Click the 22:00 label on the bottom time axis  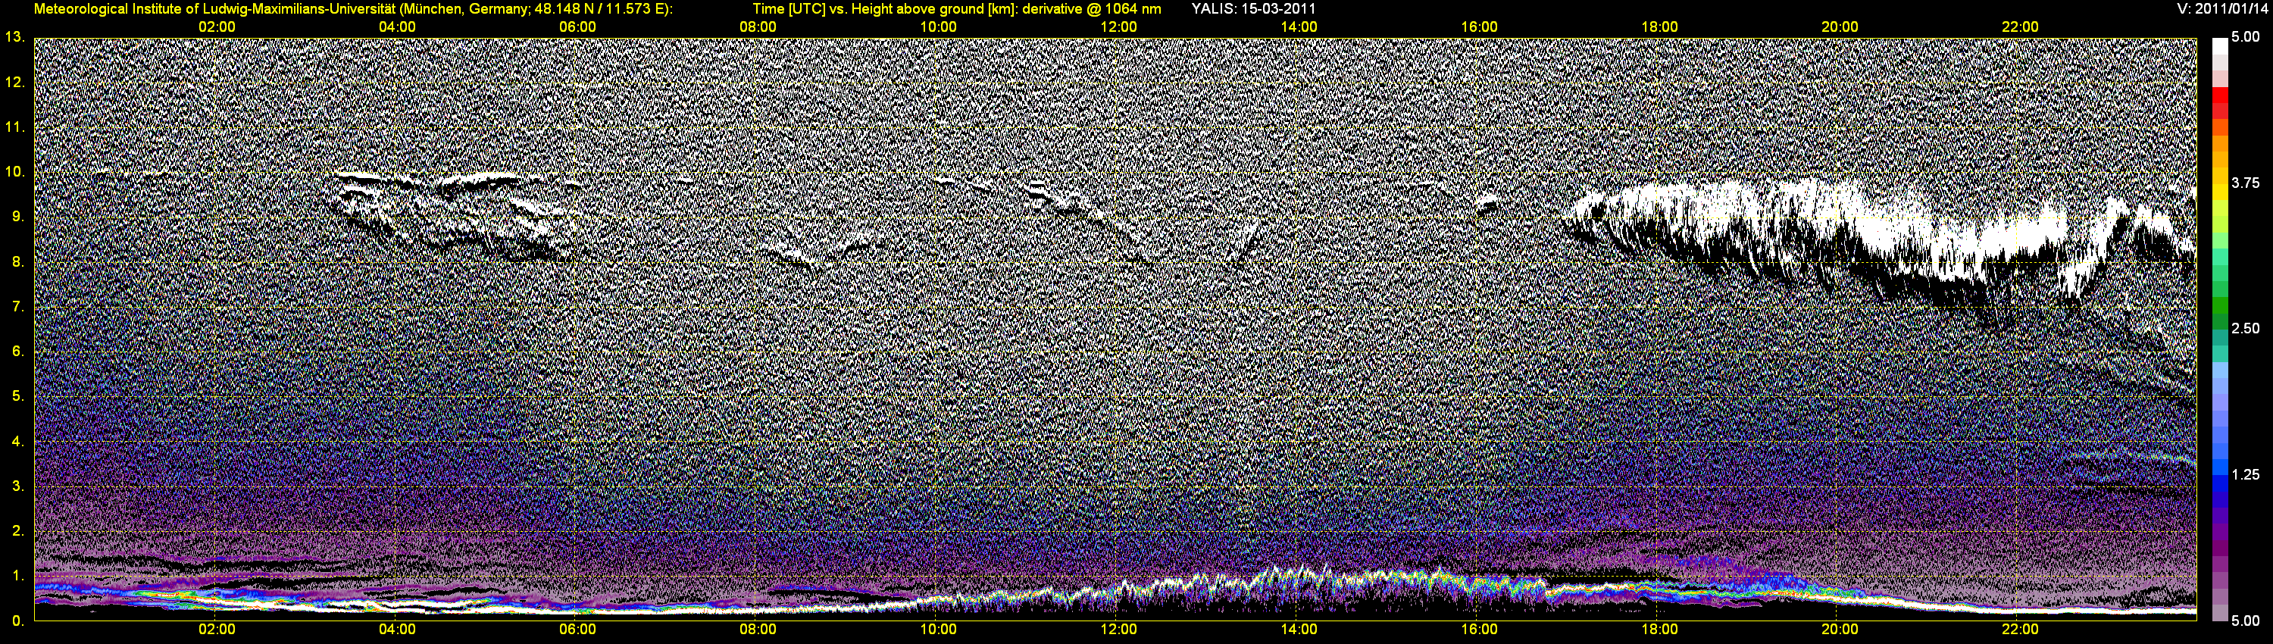pos(2020,630)
